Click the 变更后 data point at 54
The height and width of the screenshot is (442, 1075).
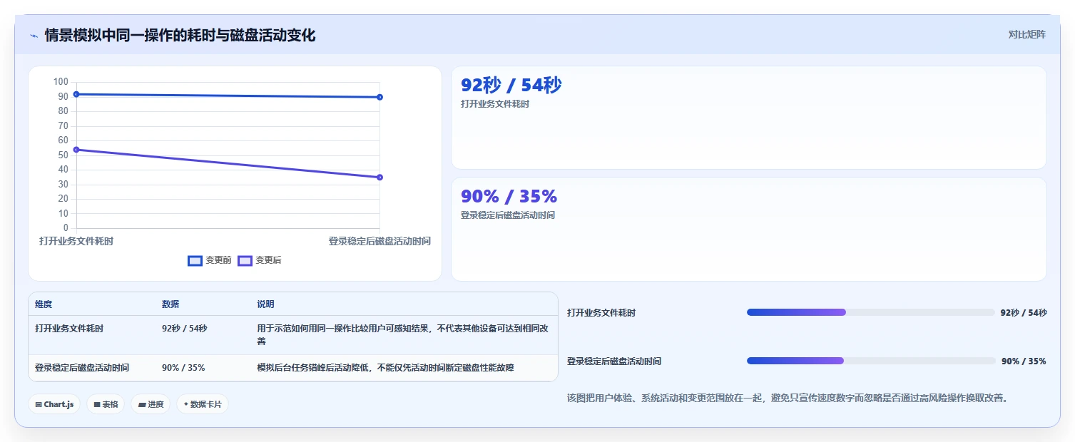pos(76,150)
